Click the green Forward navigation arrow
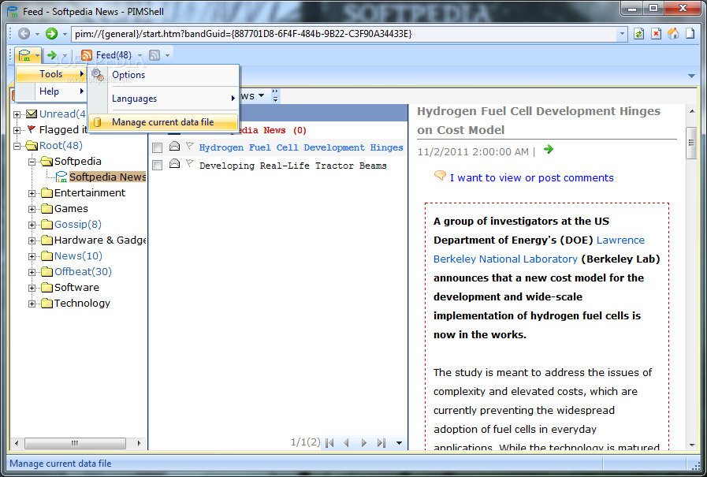 click(x=52, y=33)
